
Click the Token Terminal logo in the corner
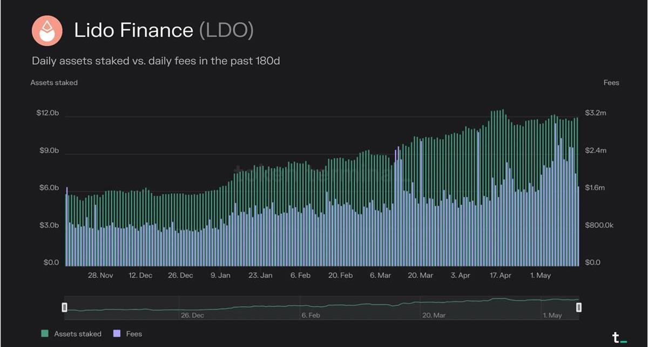[619, 338]
